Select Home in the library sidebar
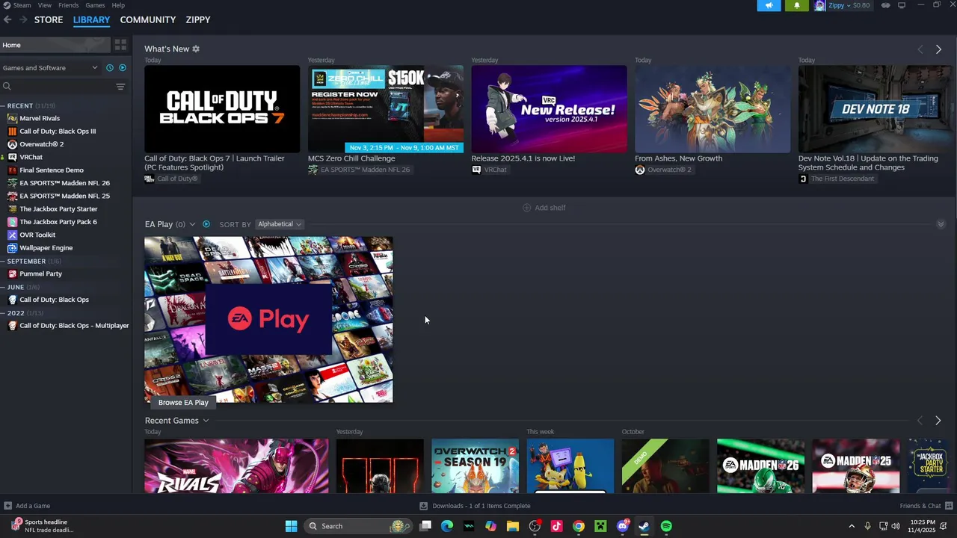 tap(55, 45)
